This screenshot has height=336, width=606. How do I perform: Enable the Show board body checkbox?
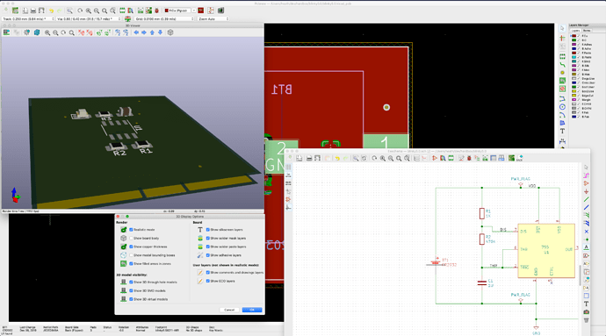(x=132, y=239)
